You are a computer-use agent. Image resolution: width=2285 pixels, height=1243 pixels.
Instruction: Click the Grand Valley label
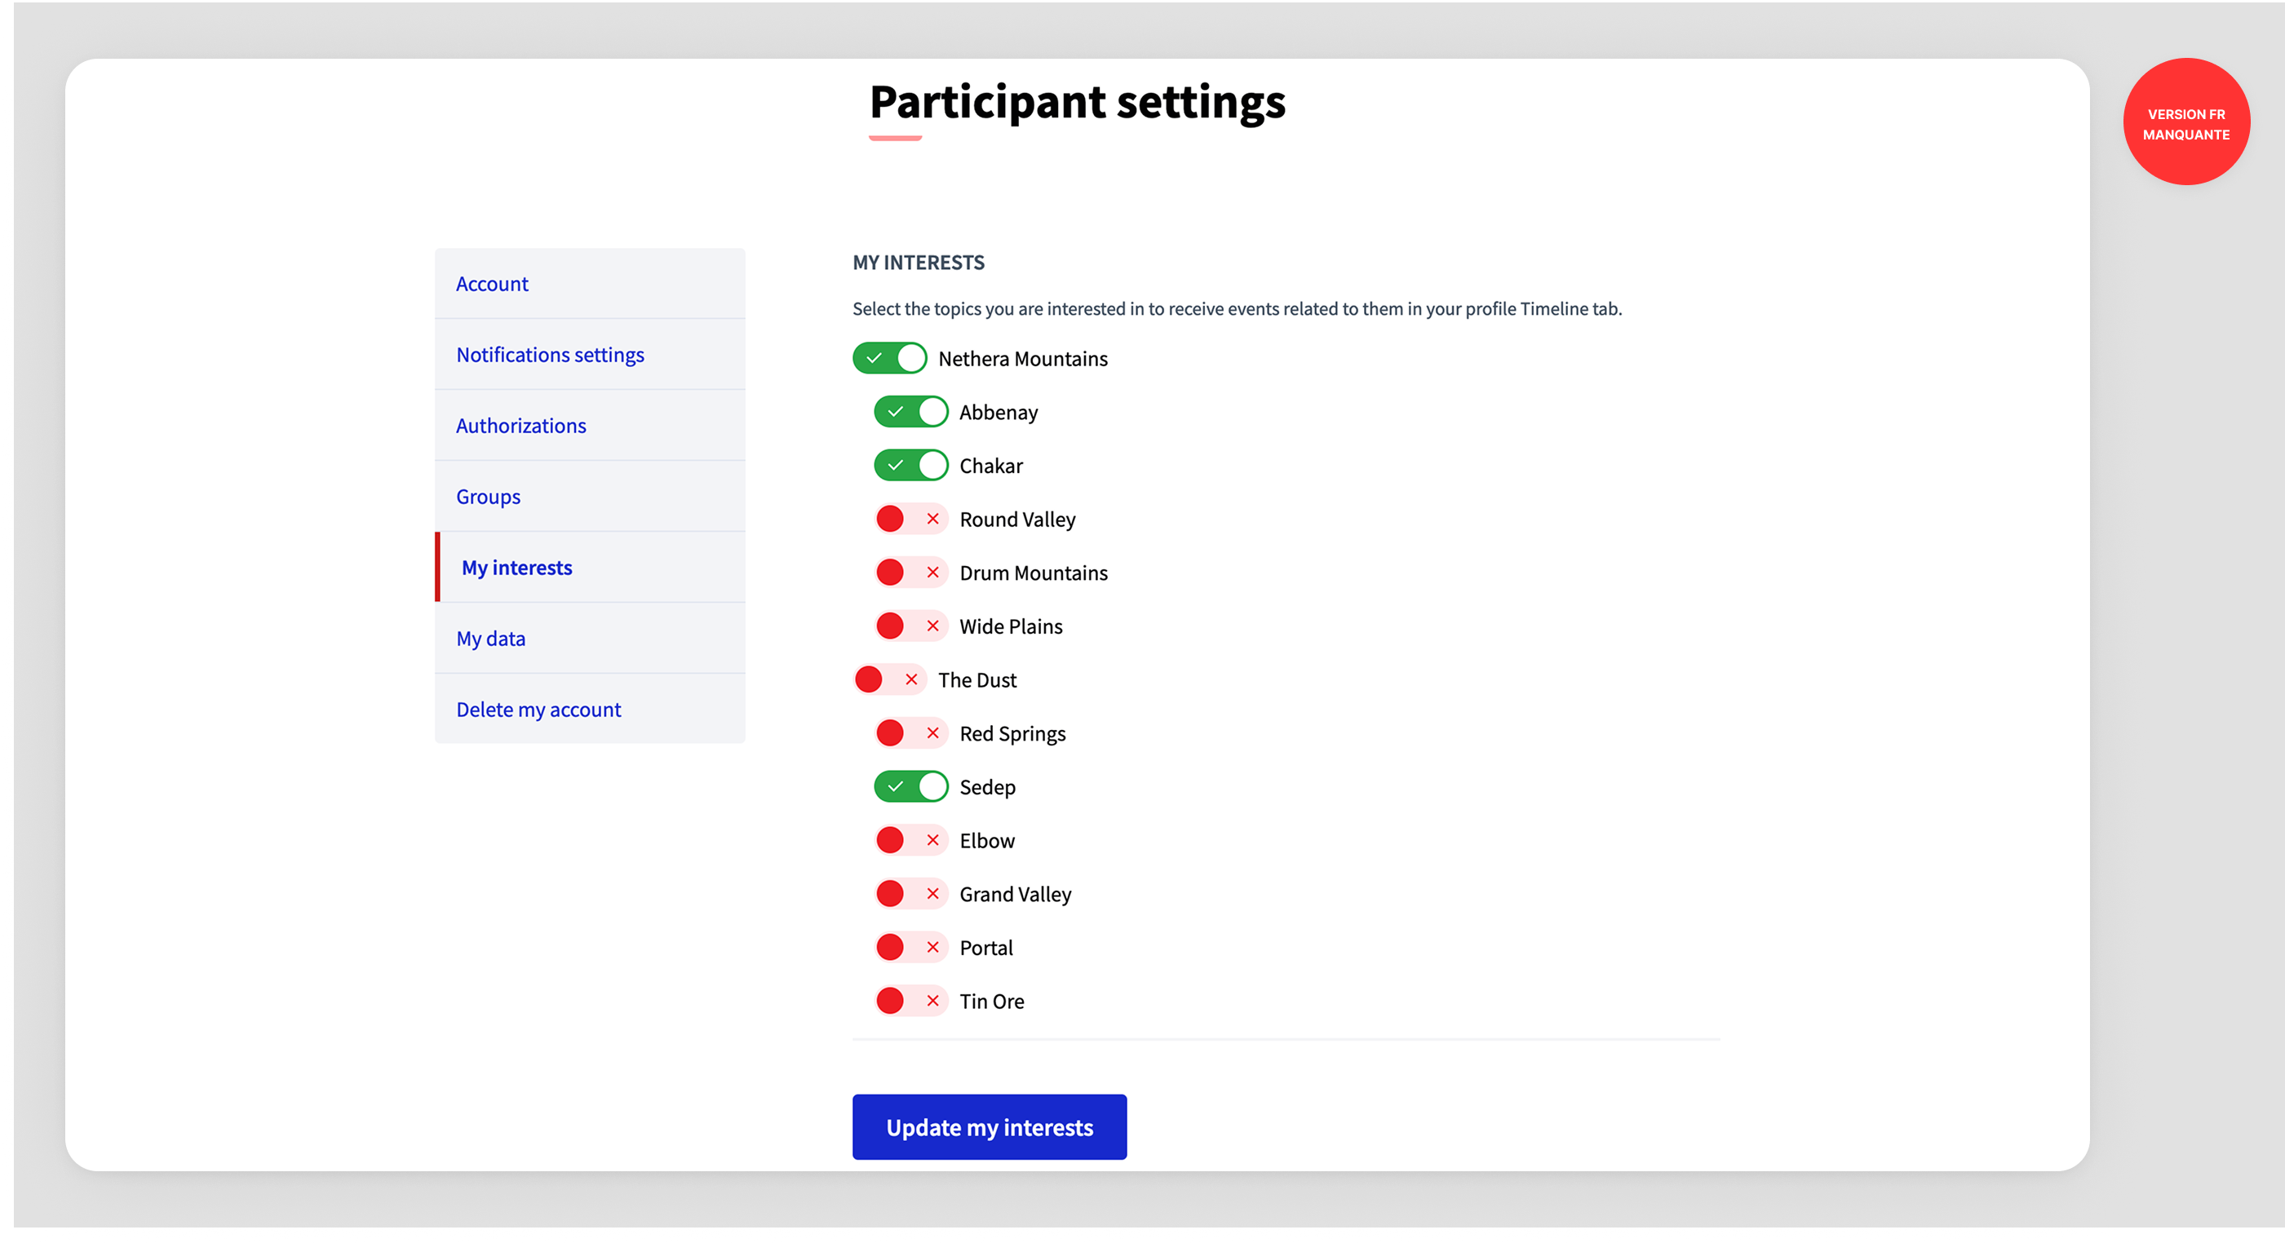pos(1015,895)
